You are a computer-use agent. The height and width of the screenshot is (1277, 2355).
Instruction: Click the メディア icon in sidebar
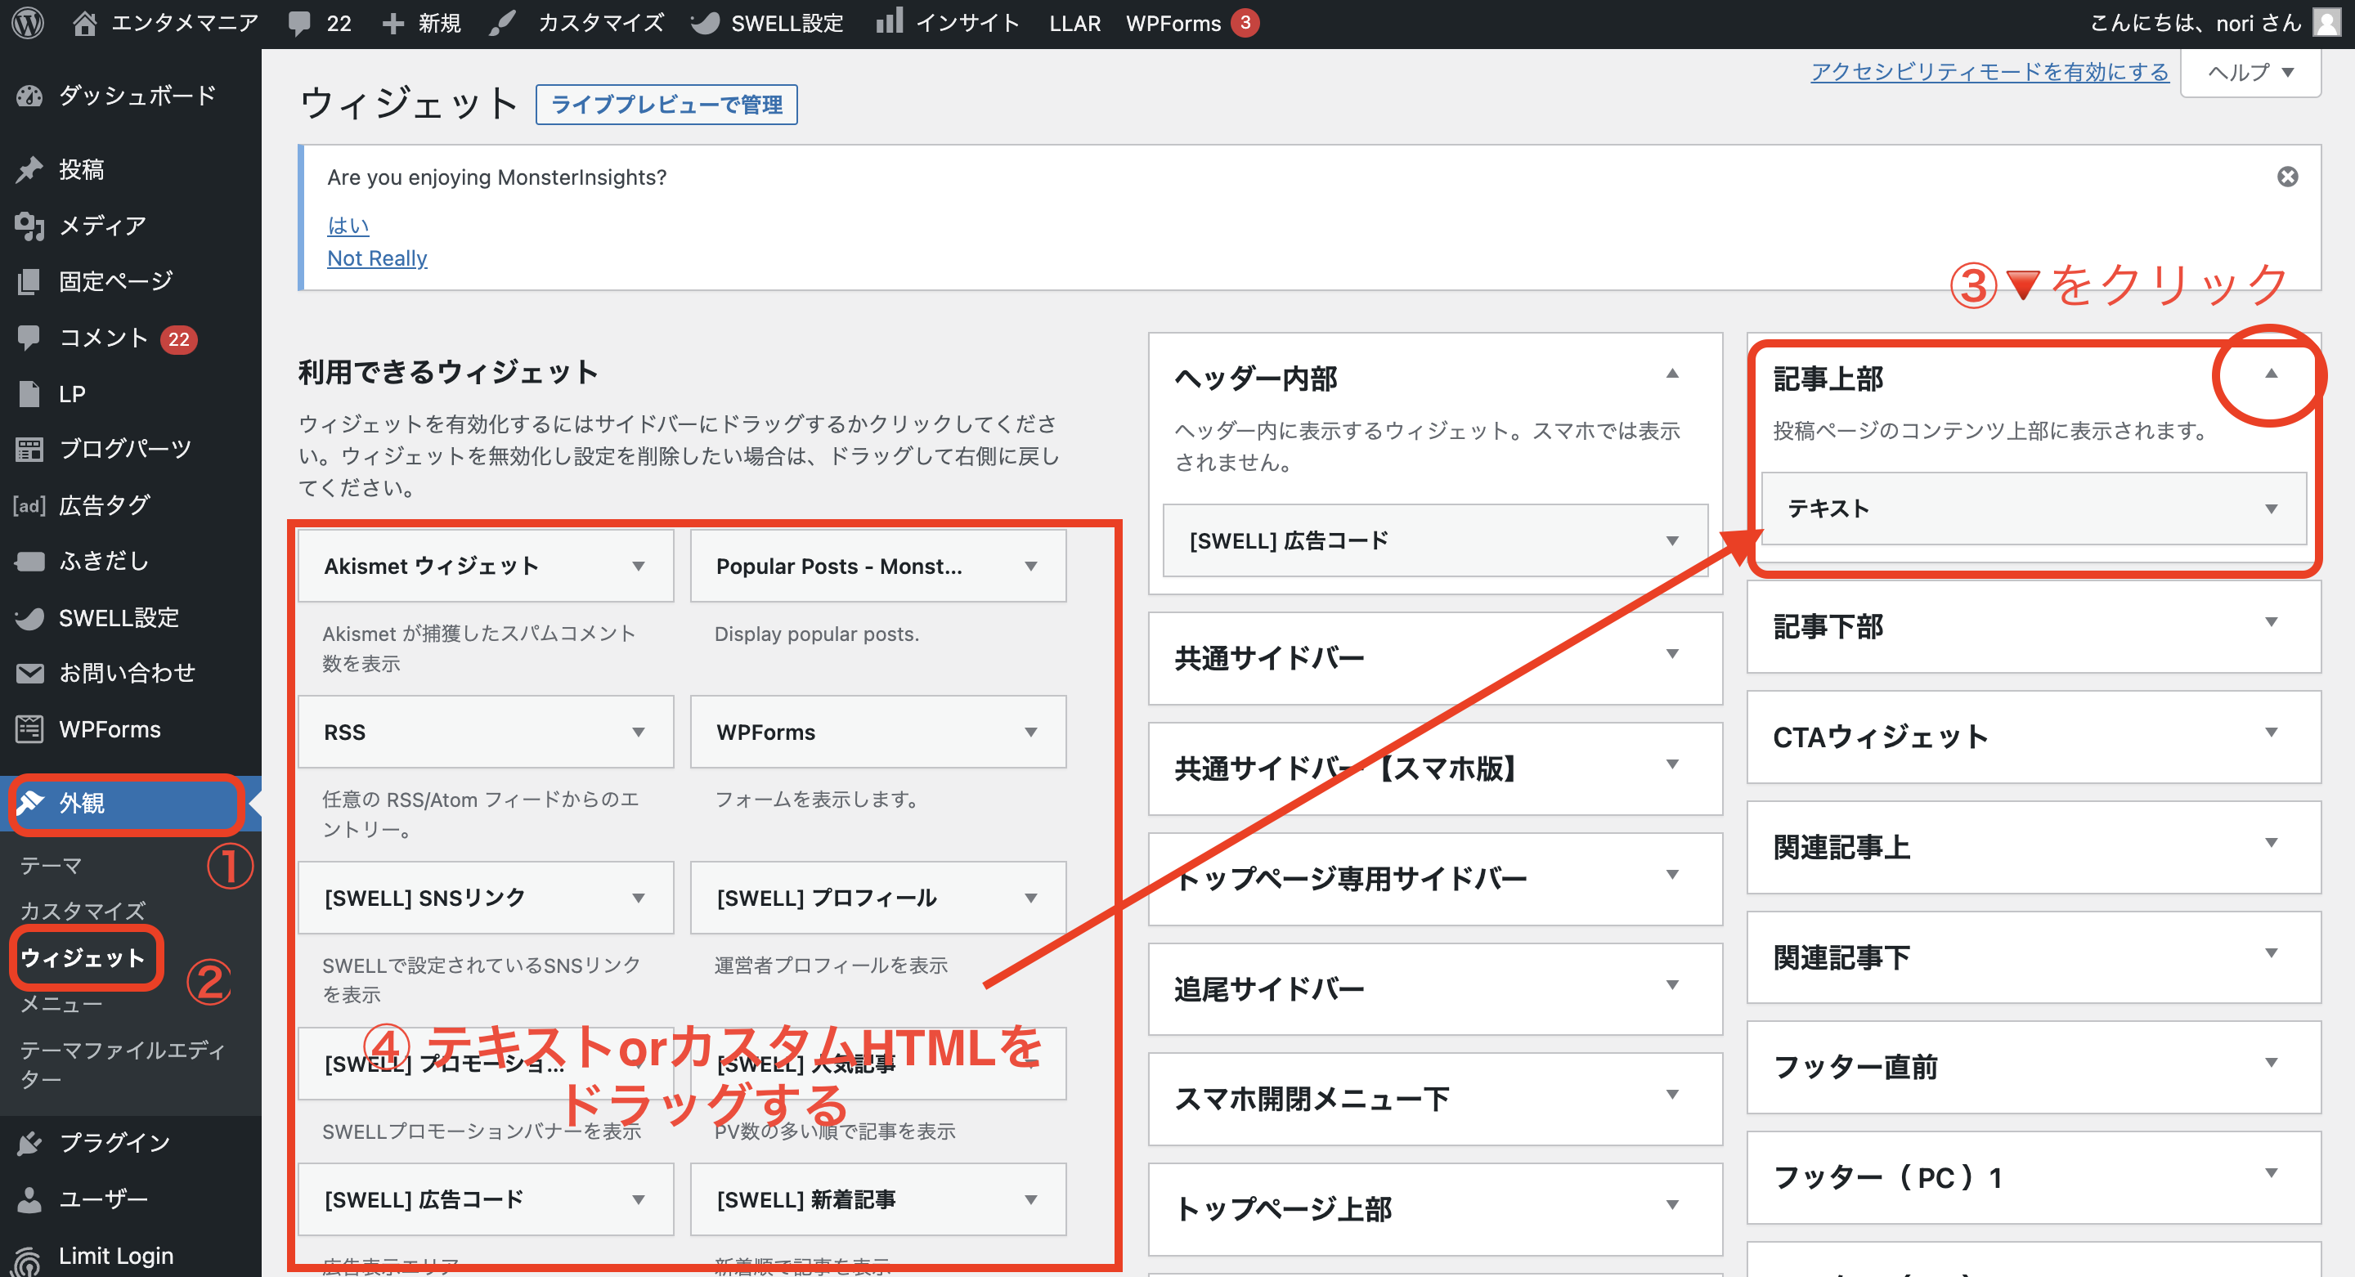pyautogui.click(x=29, y=225)
